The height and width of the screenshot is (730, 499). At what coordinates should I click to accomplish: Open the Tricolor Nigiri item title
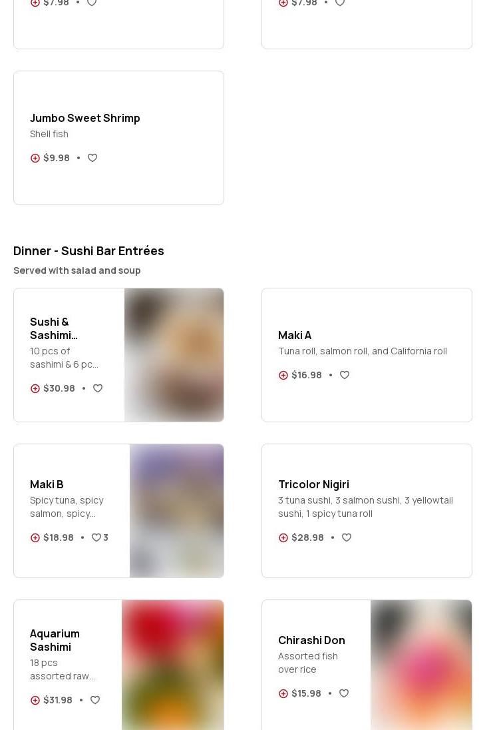coord(313,484)
